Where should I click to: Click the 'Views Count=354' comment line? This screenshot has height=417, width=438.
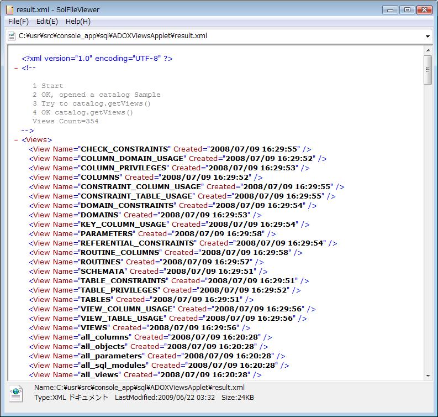click(x=65, y=121)
